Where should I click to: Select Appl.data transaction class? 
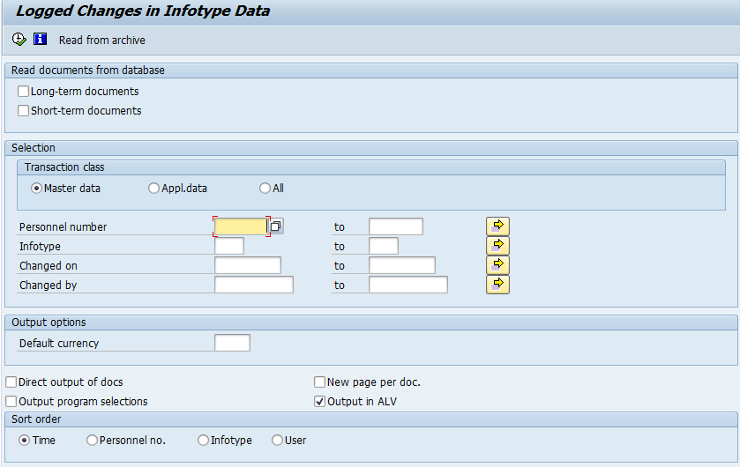coord(154,188)
